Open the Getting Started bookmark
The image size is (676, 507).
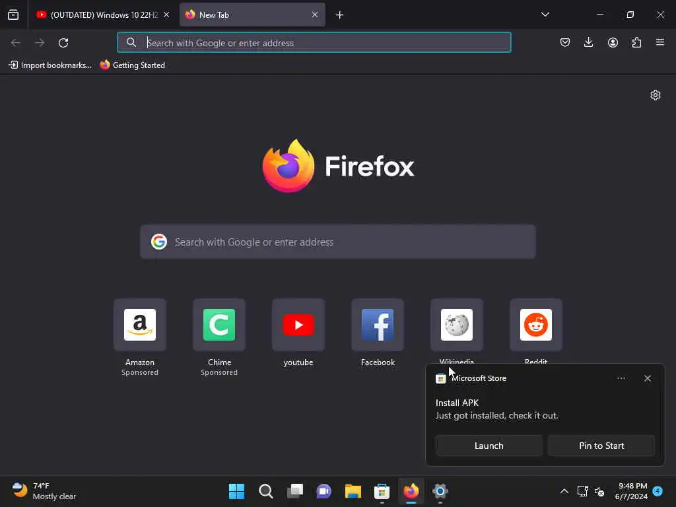click(x=132, y=65)
